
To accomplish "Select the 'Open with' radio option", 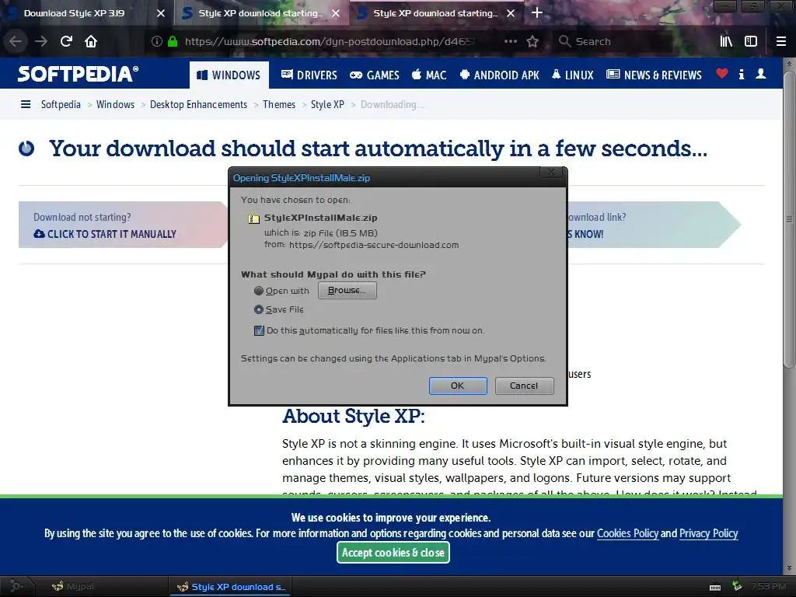I will pyautogui.click(x=259, y=291).
